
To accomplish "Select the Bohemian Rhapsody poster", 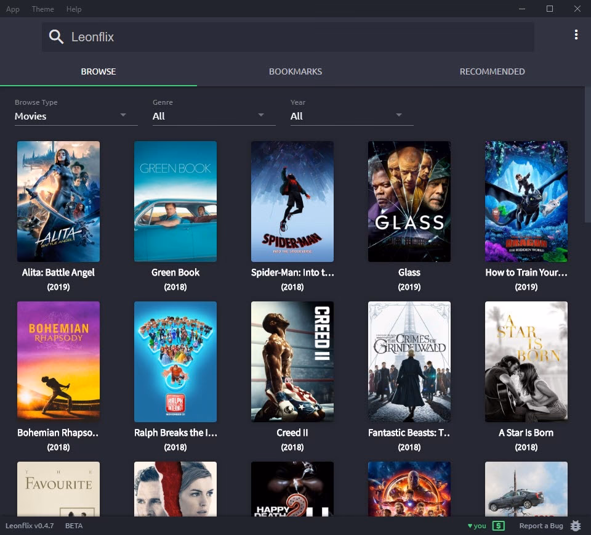I will 58,362.
